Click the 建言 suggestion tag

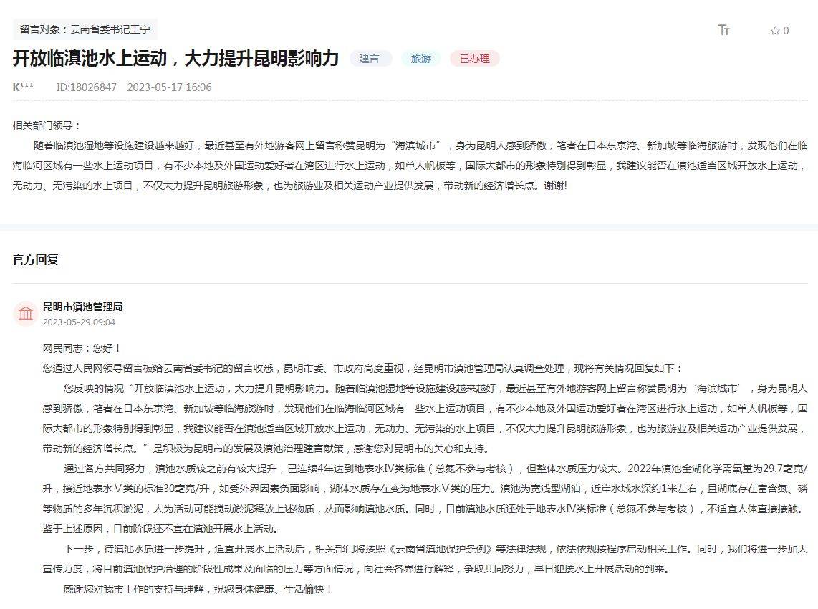(370, 59)
